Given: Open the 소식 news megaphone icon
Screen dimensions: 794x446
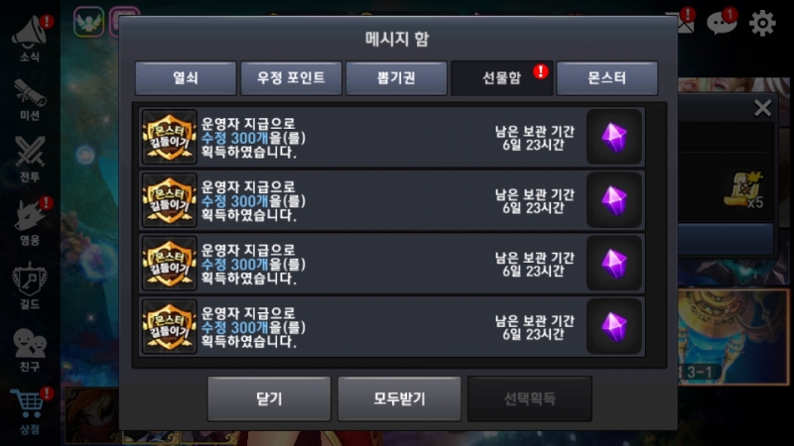Looking at the screenshot, I should [31, 38].
